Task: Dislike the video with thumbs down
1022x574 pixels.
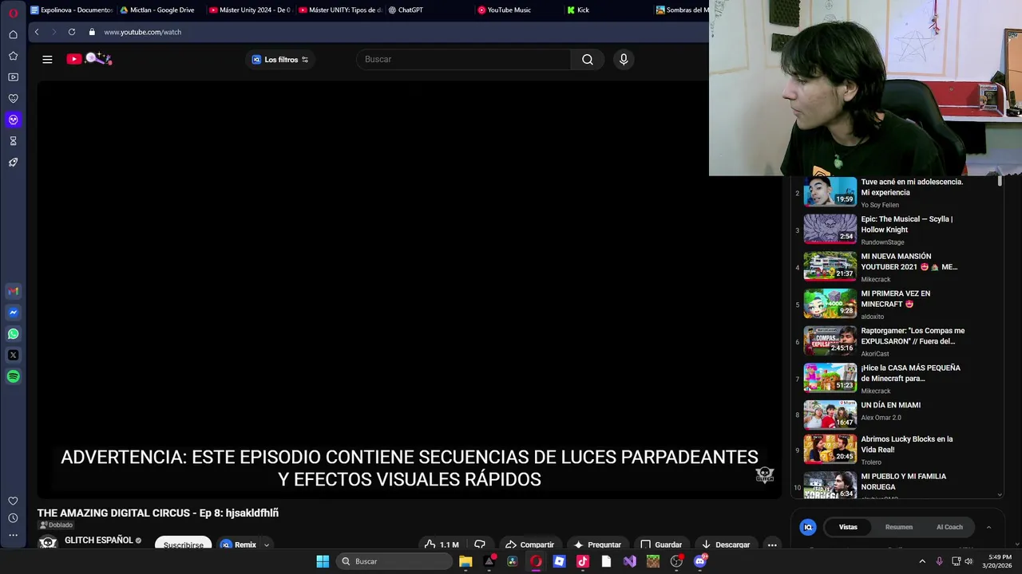Action: (480, 545)
